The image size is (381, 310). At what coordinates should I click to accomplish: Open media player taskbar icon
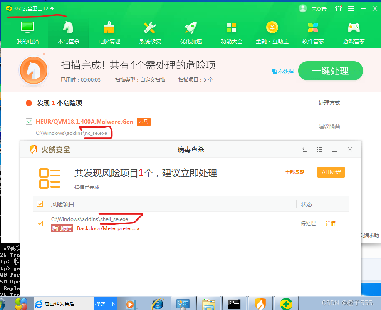click(x=131, y=304)
